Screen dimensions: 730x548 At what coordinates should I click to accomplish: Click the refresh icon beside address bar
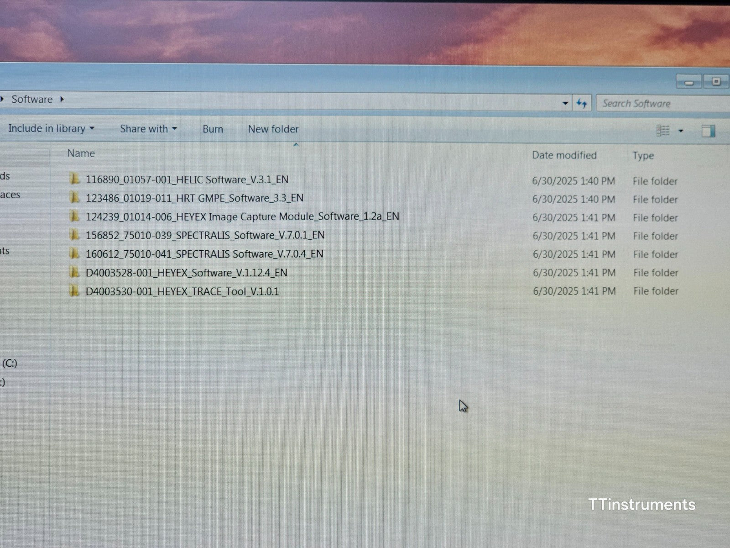pos(582,103)
